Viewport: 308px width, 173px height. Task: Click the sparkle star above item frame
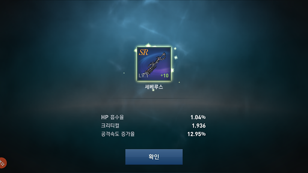pyautogui.click(x=148, y=45)
